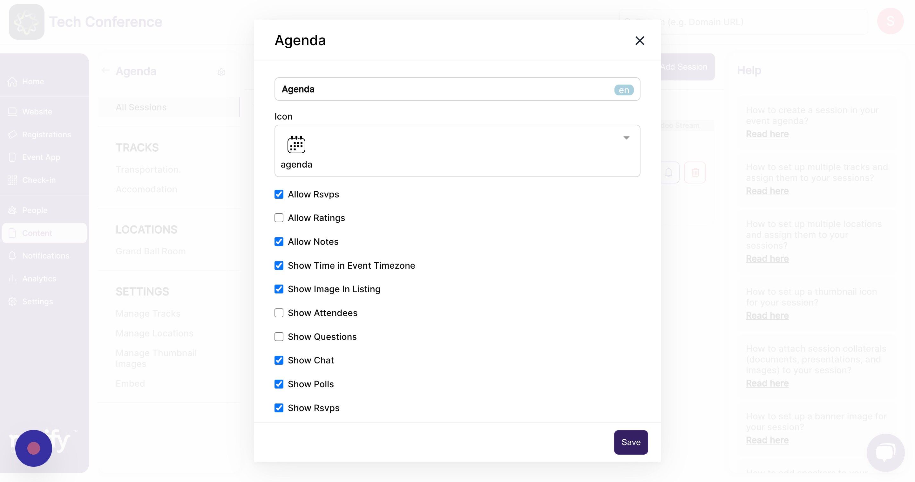Edit the Agenda name text field
Image resolution: width=915 pixels, height=482 pixels.
pyautogui.click(x=457, y=89)
